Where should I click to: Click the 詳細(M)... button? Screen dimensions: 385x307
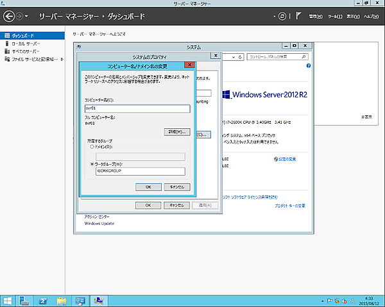[176, 131]
